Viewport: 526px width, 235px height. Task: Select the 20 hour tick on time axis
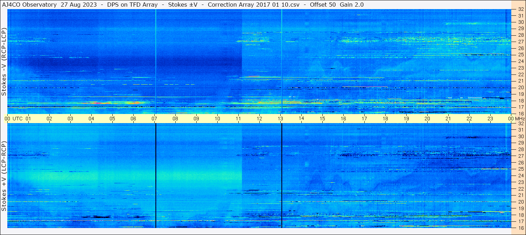pos(427,119)
